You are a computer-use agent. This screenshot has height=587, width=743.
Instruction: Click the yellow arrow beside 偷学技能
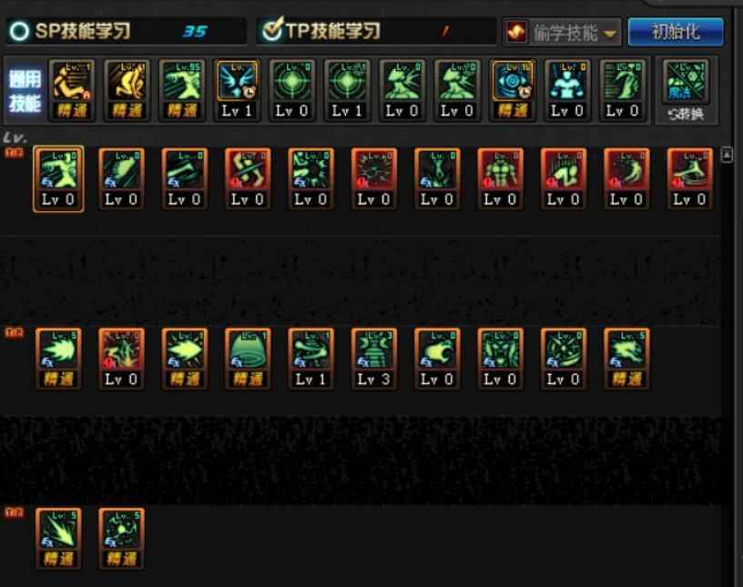(x=609, y=34)
